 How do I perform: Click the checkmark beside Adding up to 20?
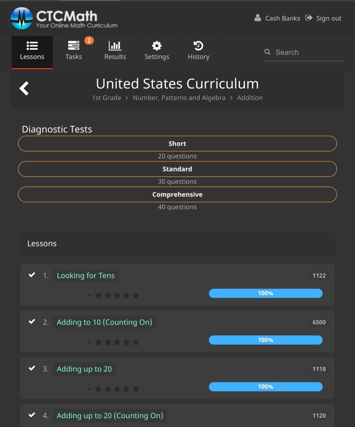[x=32, y=368]
